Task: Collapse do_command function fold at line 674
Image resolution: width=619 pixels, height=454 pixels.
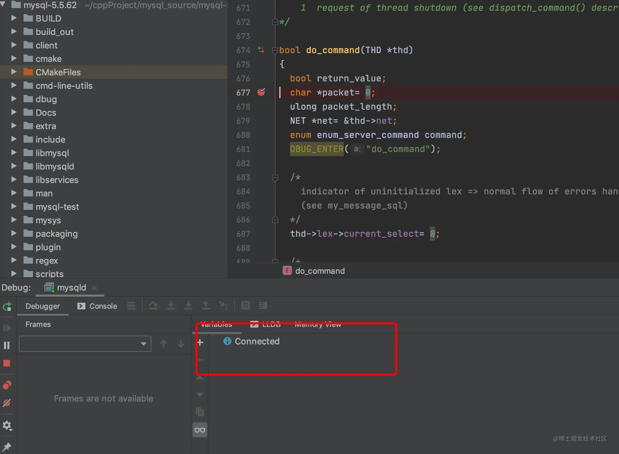Action: tap(275, 50)
